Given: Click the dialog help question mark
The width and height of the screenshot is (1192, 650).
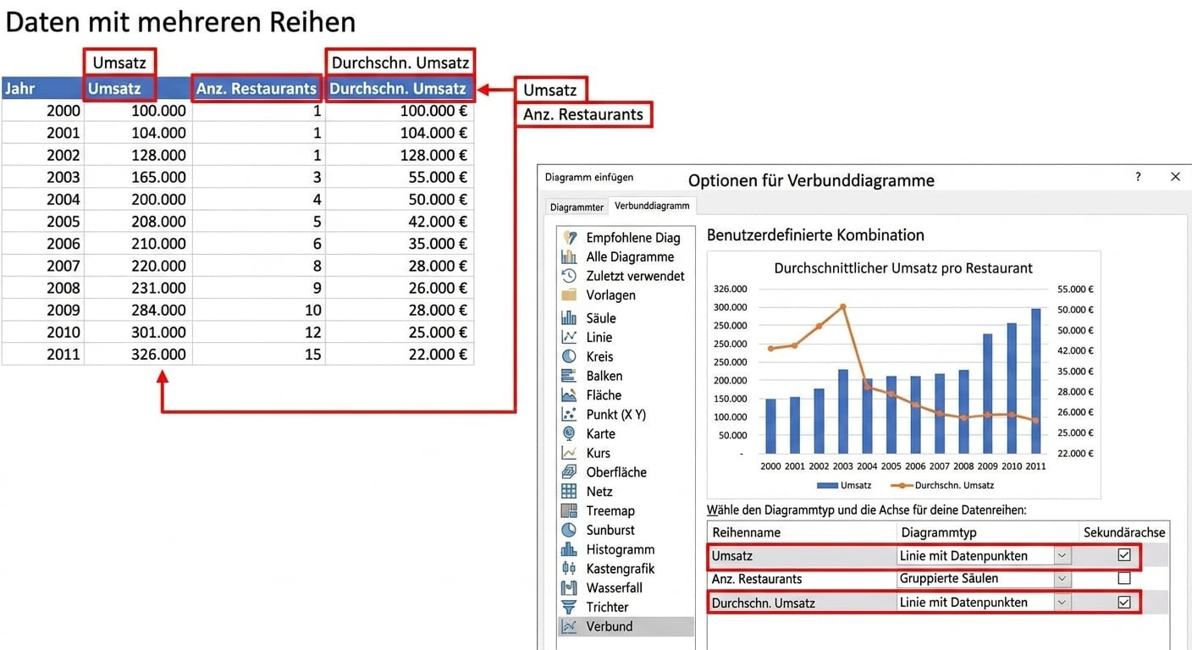Looking at the screenshot, I should coord(1138,177).
